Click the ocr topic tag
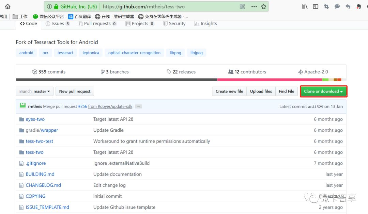Image resolution: width=368 pixels, height=214 pixels. (x=45, y=53)
